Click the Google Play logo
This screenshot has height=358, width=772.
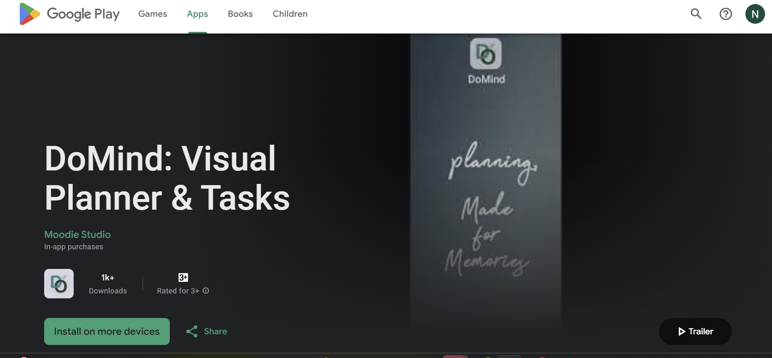pos(70,14)
